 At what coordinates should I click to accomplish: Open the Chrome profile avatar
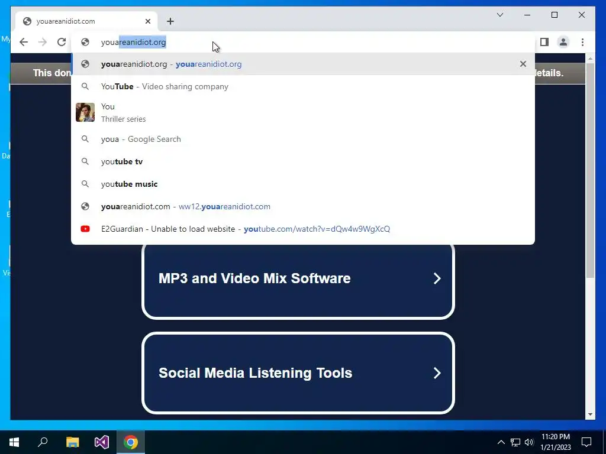[x=563, y=42]
